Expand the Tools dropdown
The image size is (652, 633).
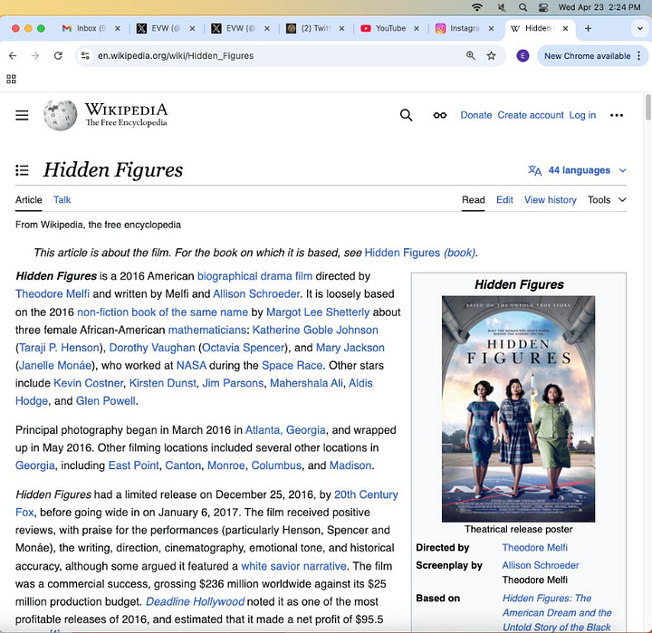click(607, 200)
